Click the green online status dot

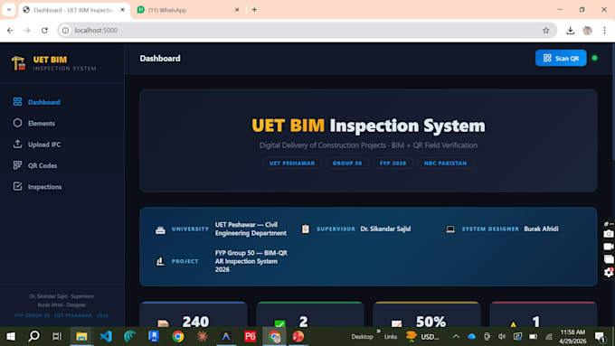[x=594, y=58]
